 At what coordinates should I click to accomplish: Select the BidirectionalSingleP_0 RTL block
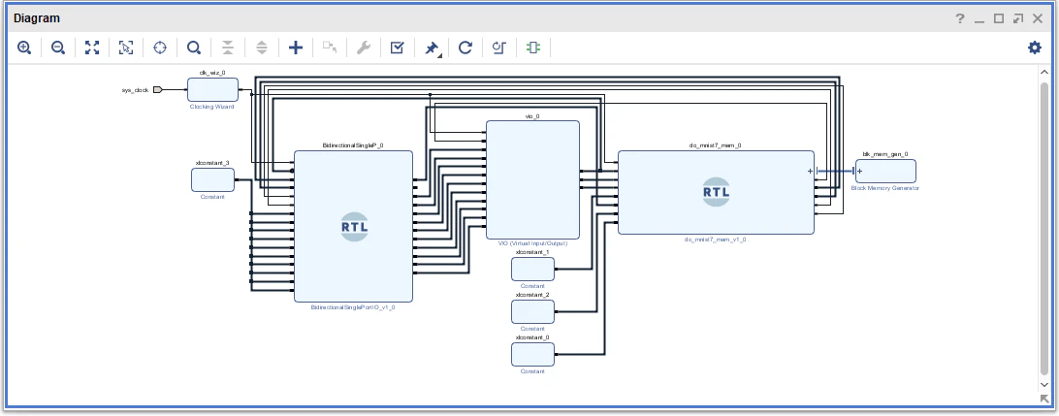pyautogui.click(x=353, y=226)
